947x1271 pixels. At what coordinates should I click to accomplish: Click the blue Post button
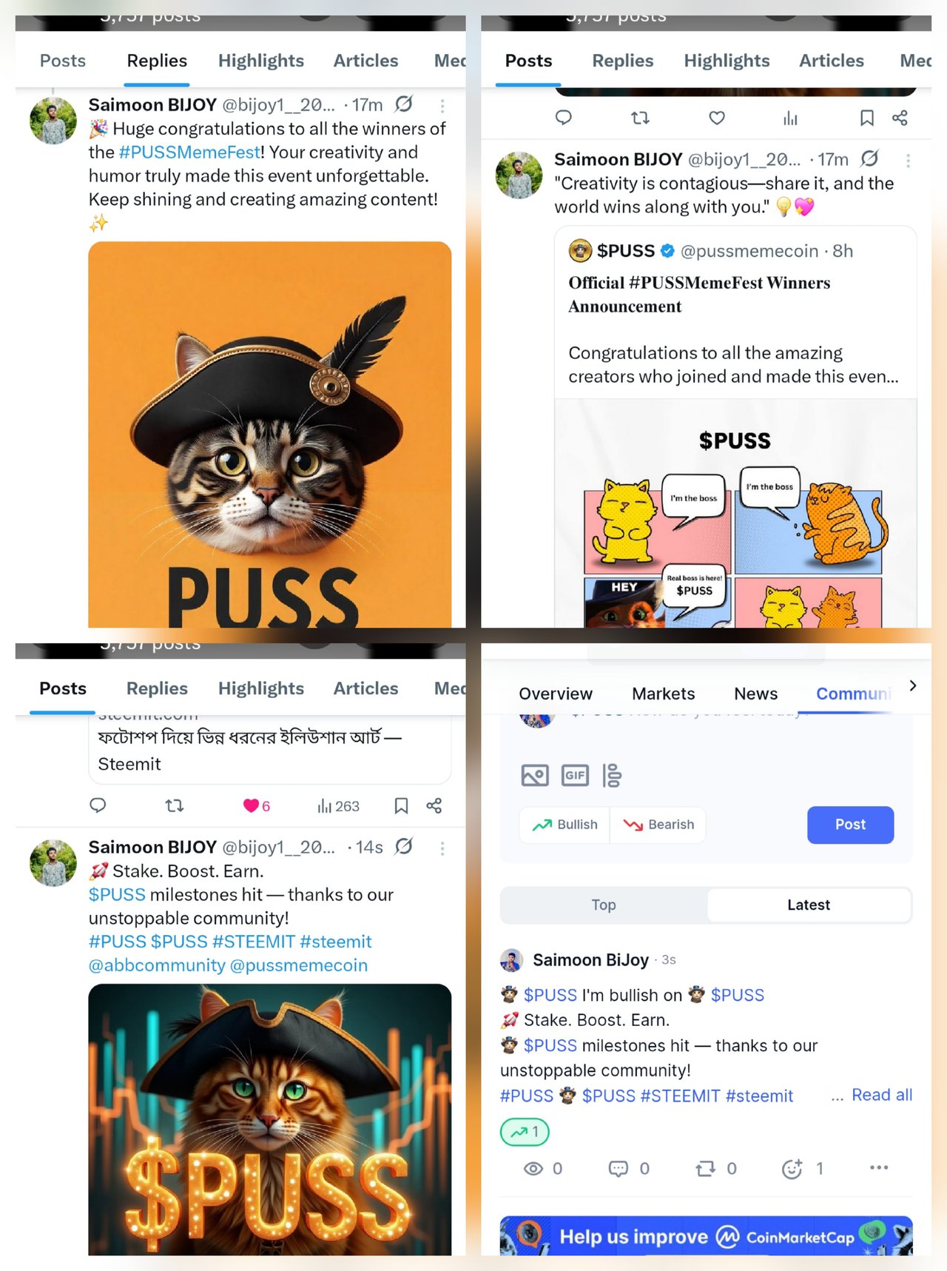tap(850, 825)
